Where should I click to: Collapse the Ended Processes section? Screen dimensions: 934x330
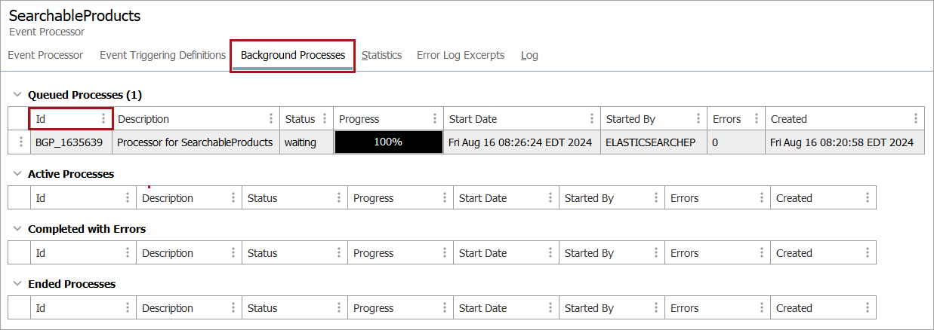click(x=17, y=284)
